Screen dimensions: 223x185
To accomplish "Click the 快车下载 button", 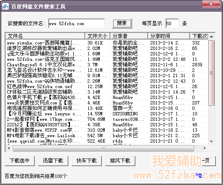I will tap(87, 161).
